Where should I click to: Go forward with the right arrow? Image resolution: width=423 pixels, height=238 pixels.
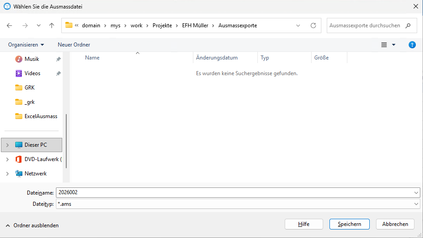[25, 25]
